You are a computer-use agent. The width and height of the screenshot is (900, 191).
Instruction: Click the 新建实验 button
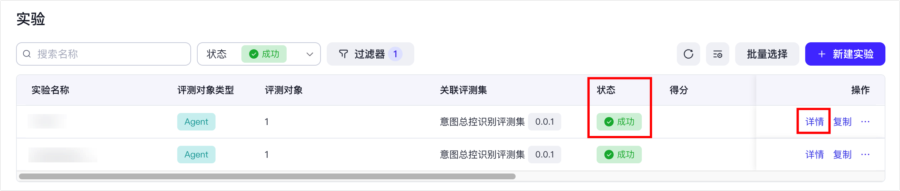pos(845,54)
